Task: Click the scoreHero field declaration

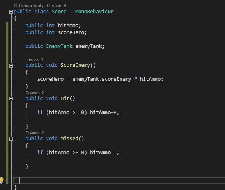Action: click(x=71, y=32)
